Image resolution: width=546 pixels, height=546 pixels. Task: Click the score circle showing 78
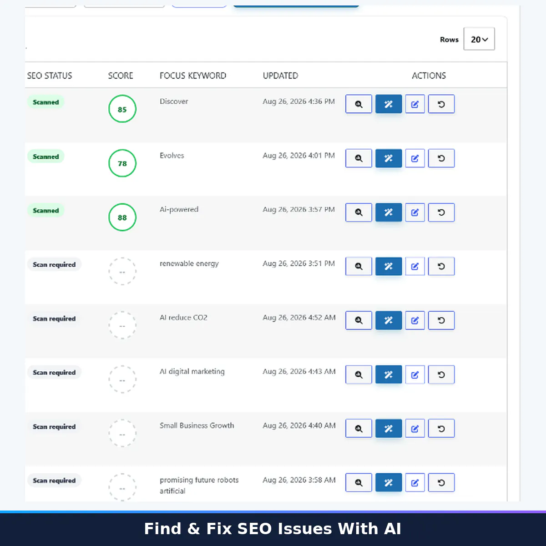pos(122,163)
